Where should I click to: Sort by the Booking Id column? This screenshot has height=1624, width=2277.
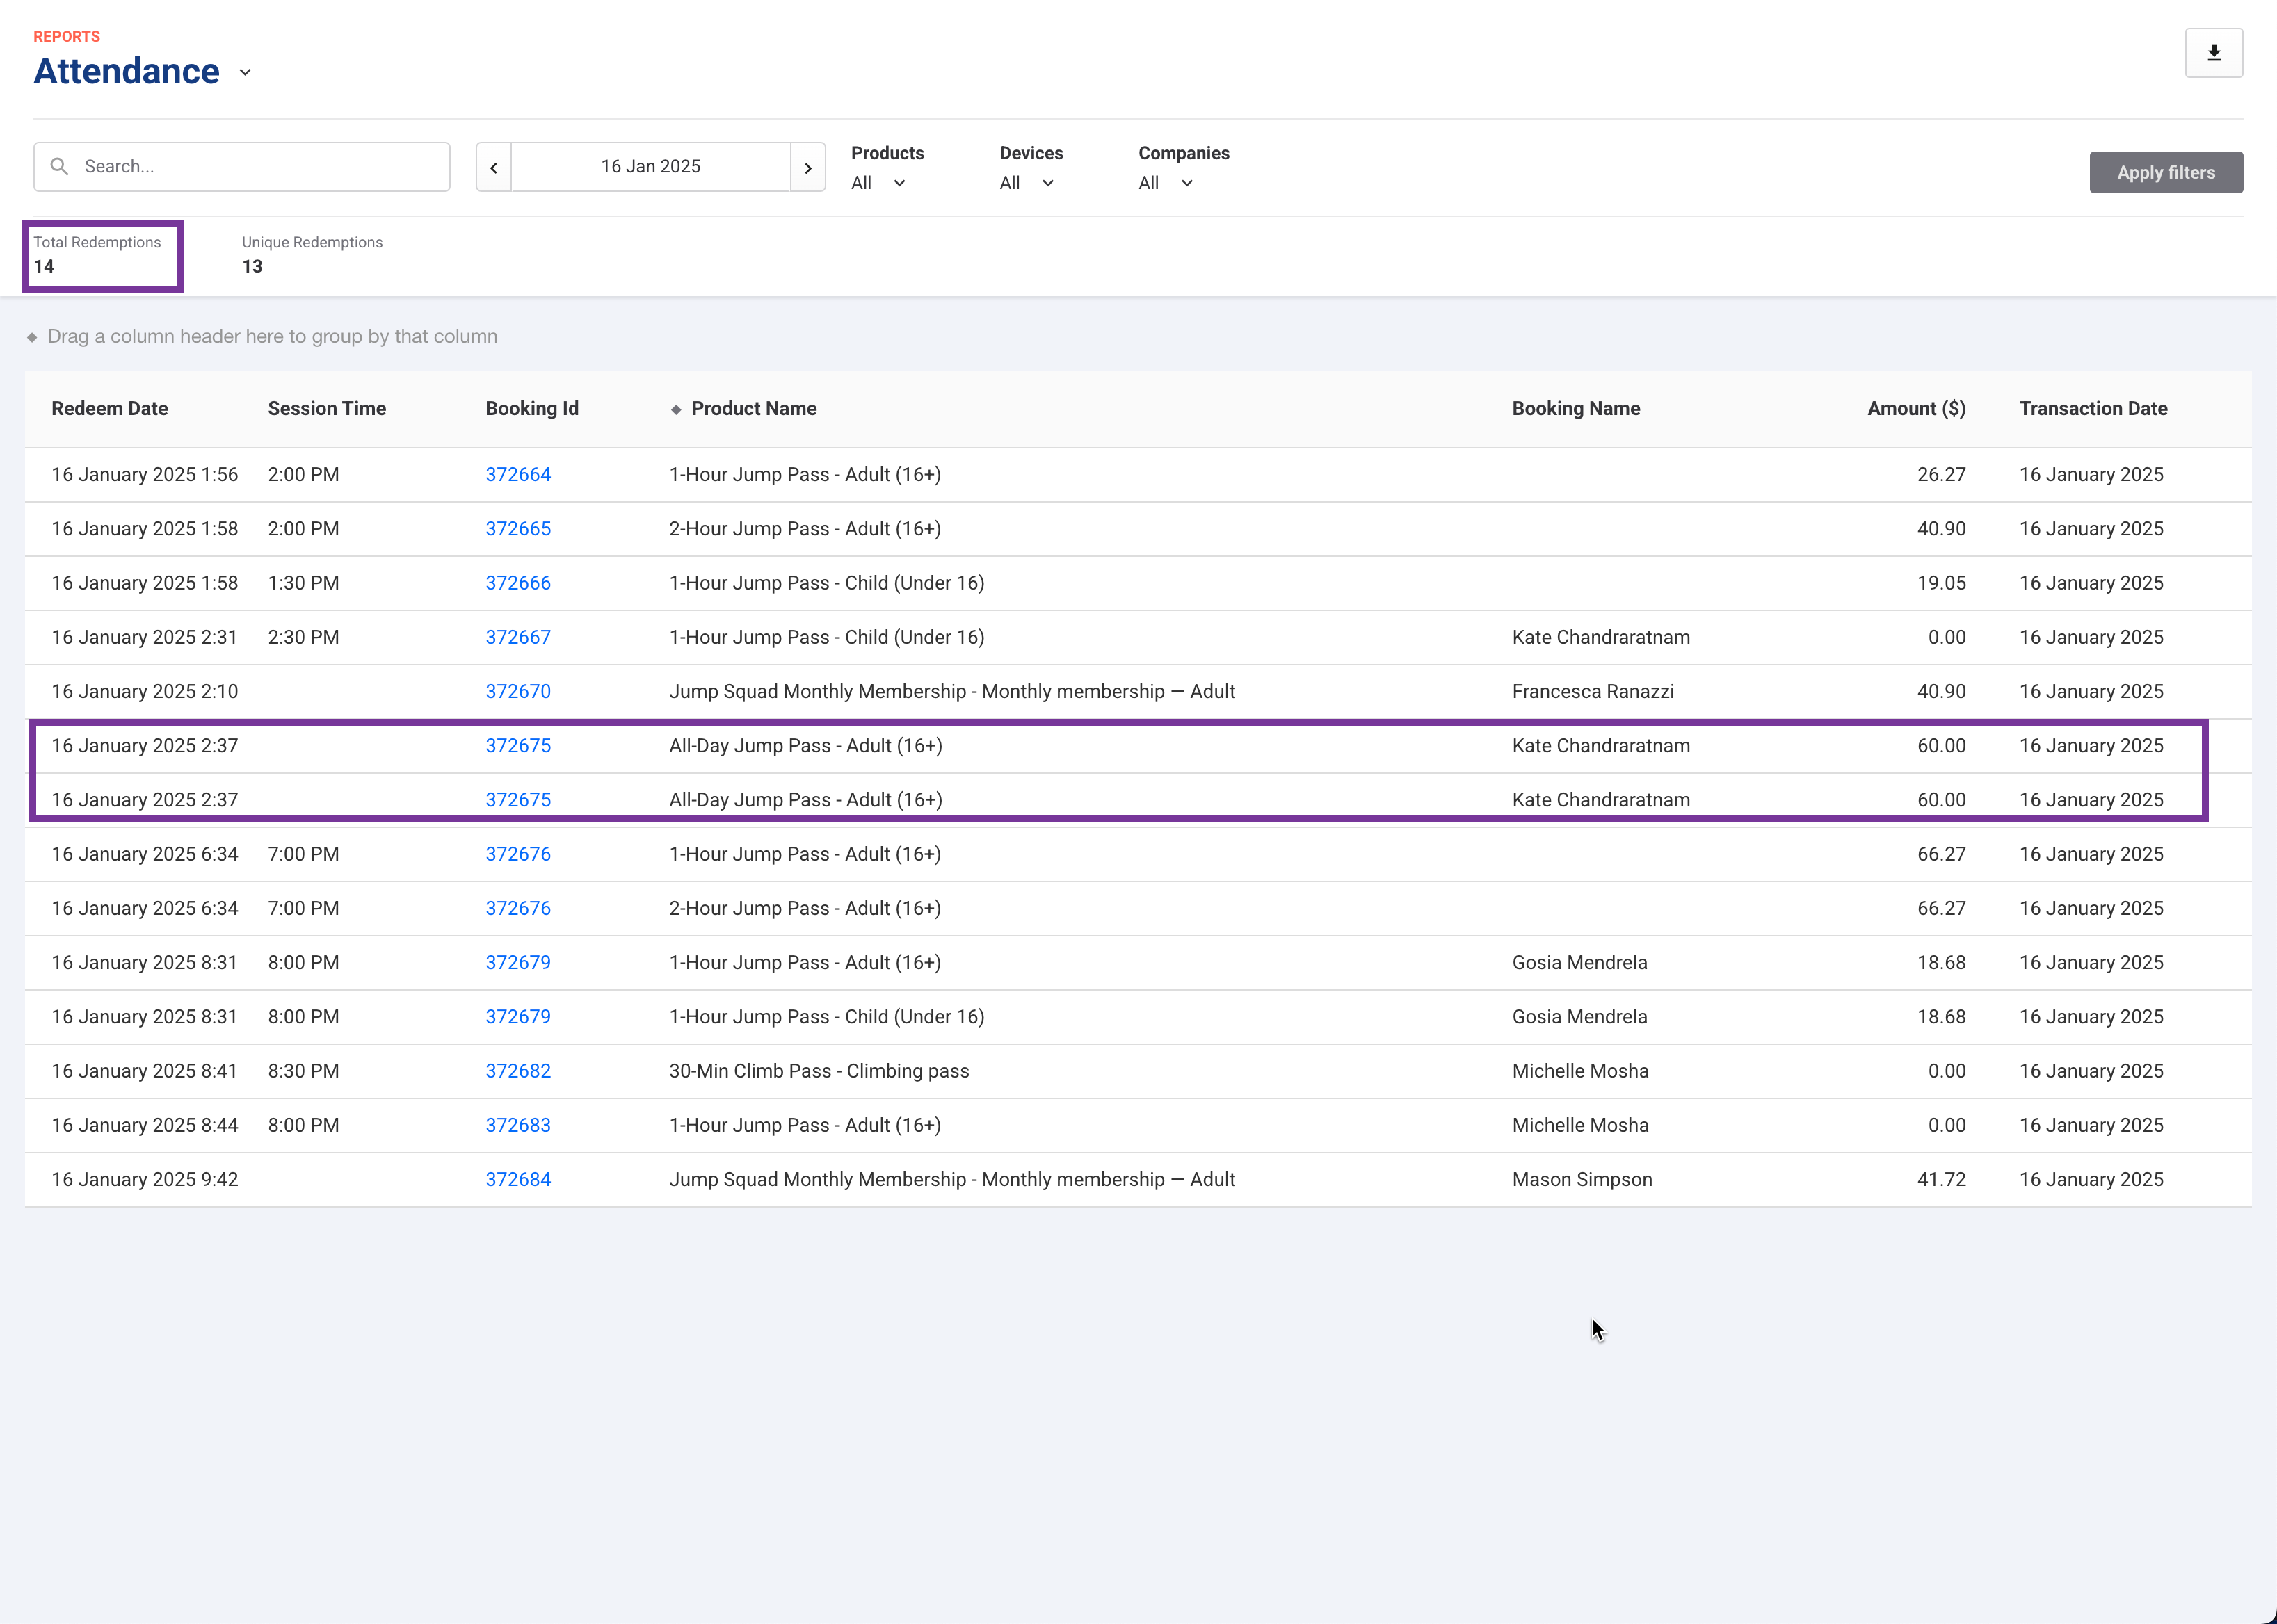pyautogui.click(x=532, y=408)
